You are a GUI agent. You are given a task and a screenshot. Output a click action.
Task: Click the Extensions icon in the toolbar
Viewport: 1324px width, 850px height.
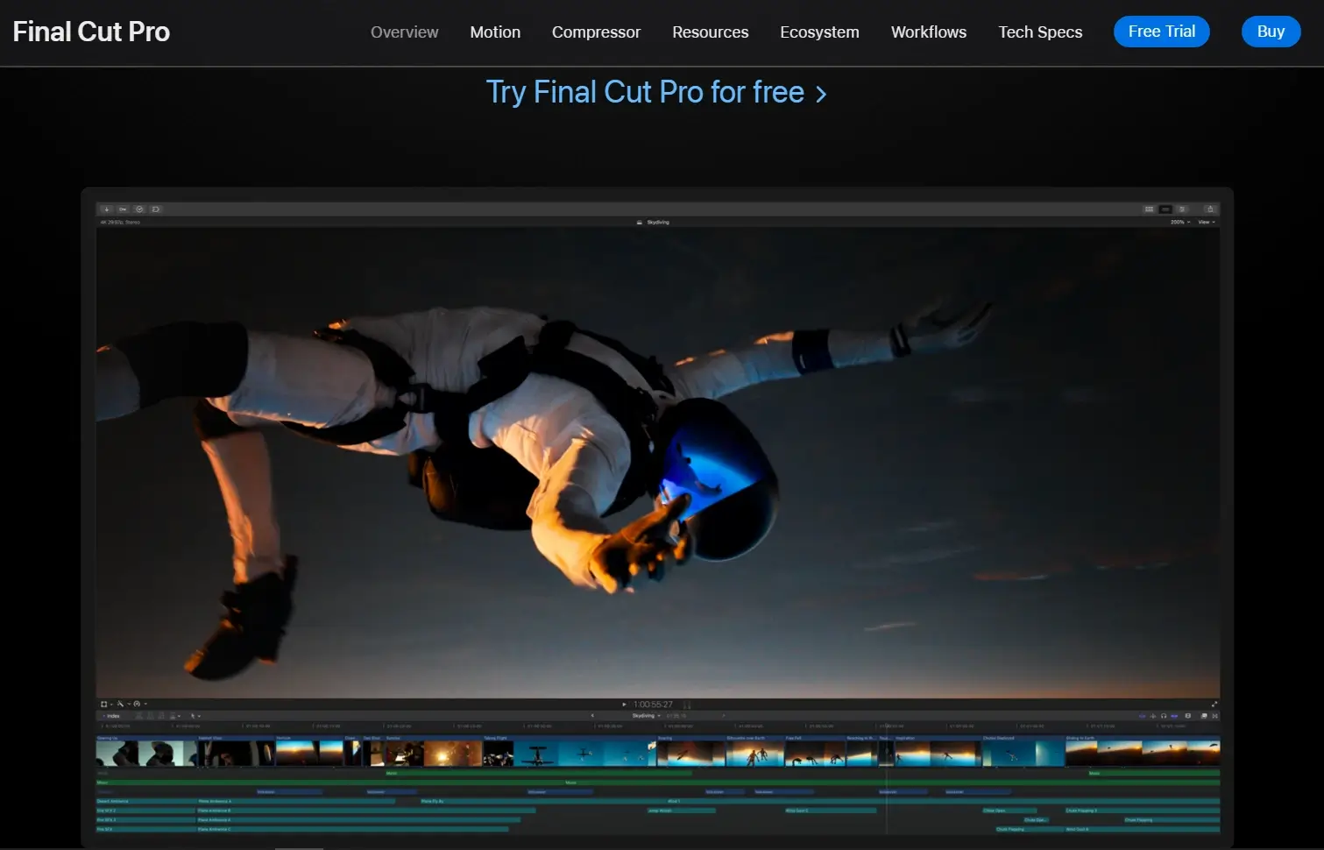[156, 209]
